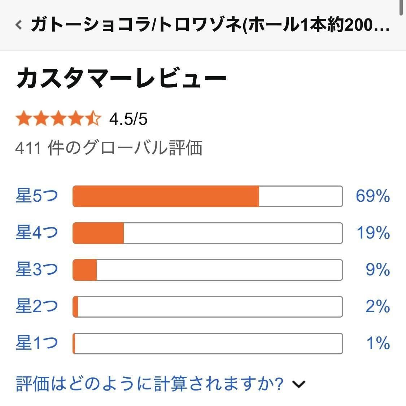Click the 69% percentage link
The height and width of the screenshot is (406, 406).
tap(373, 196)
